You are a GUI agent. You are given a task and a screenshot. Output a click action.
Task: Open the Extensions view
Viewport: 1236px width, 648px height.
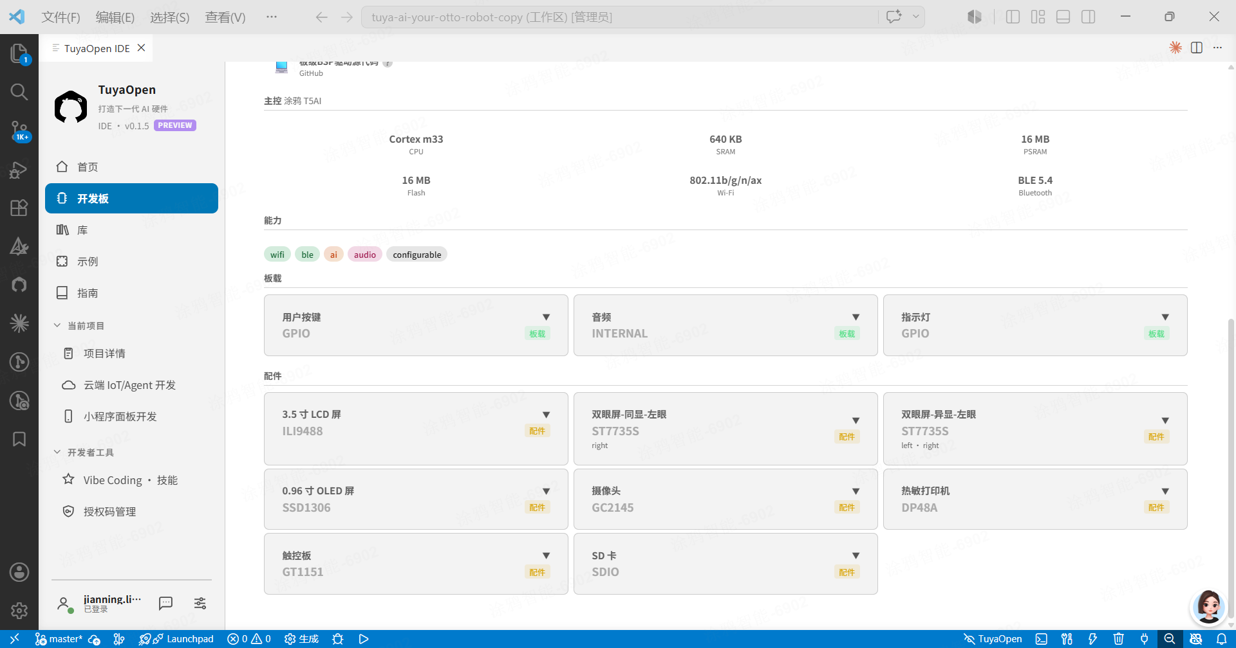pos(19,208)
